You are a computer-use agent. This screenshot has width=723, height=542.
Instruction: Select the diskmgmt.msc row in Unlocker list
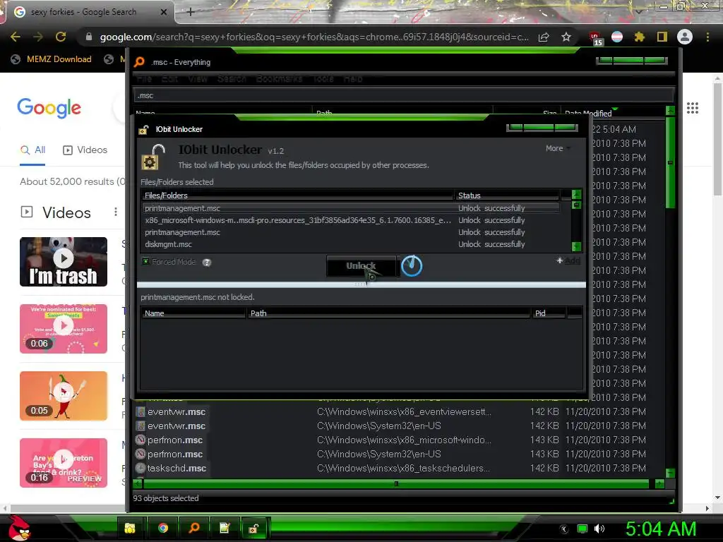pyautogui.click(x=350, y=244)
